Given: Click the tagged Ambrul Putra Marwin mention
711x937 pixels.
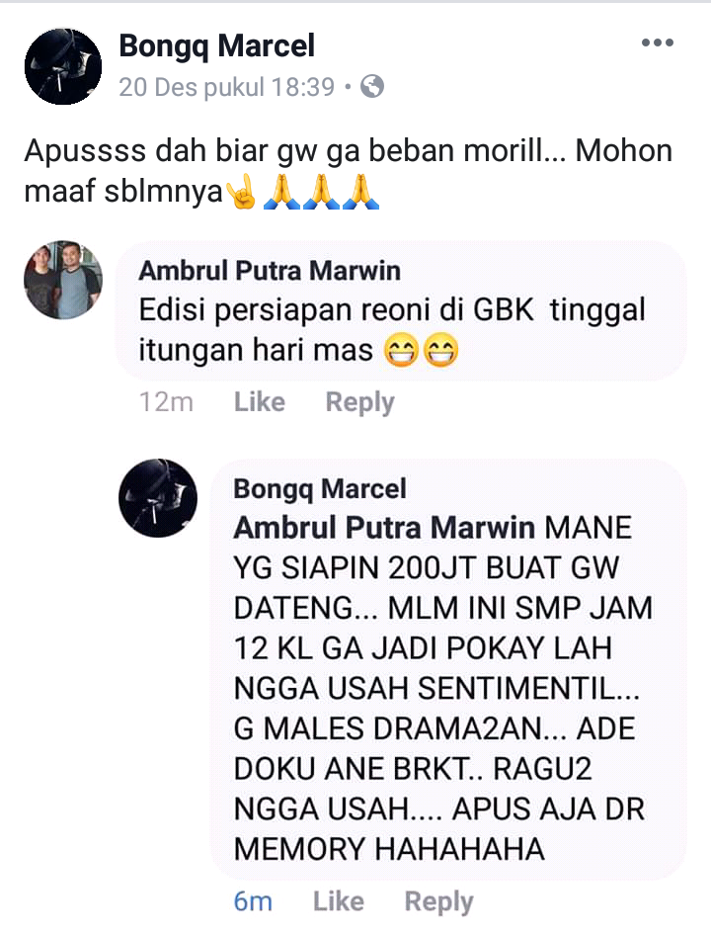Looking at the screenshot, I should click(384, 528).
